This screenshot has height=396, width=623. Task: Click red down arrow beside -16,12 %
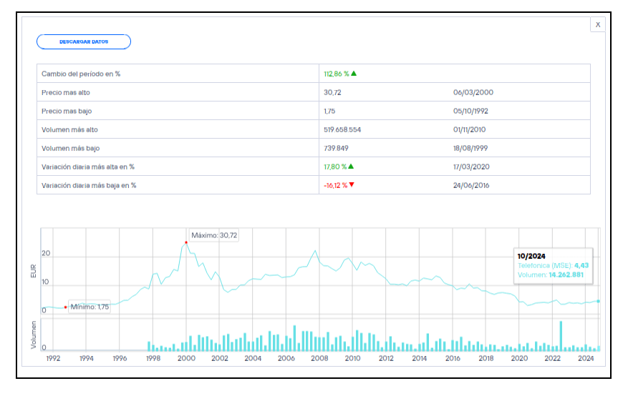click(x=352, y=185)
